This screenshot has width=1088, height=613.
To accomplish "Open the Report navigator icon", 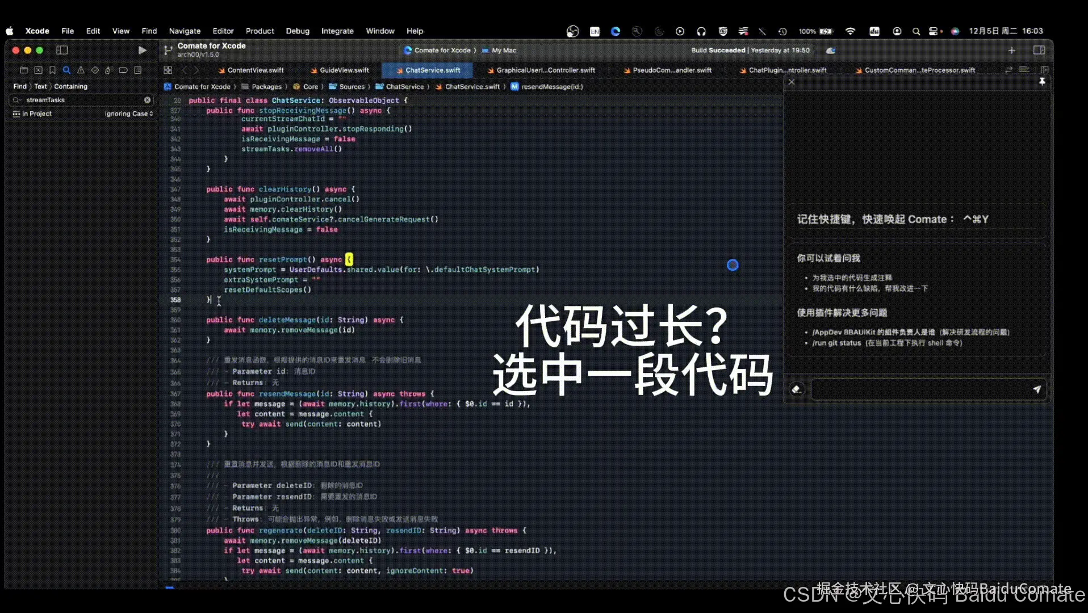I will click(137, 70).
